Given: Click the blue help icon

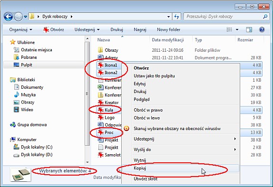Looking at the screenshot, I should pyautogui.click(x=262, y=29).
